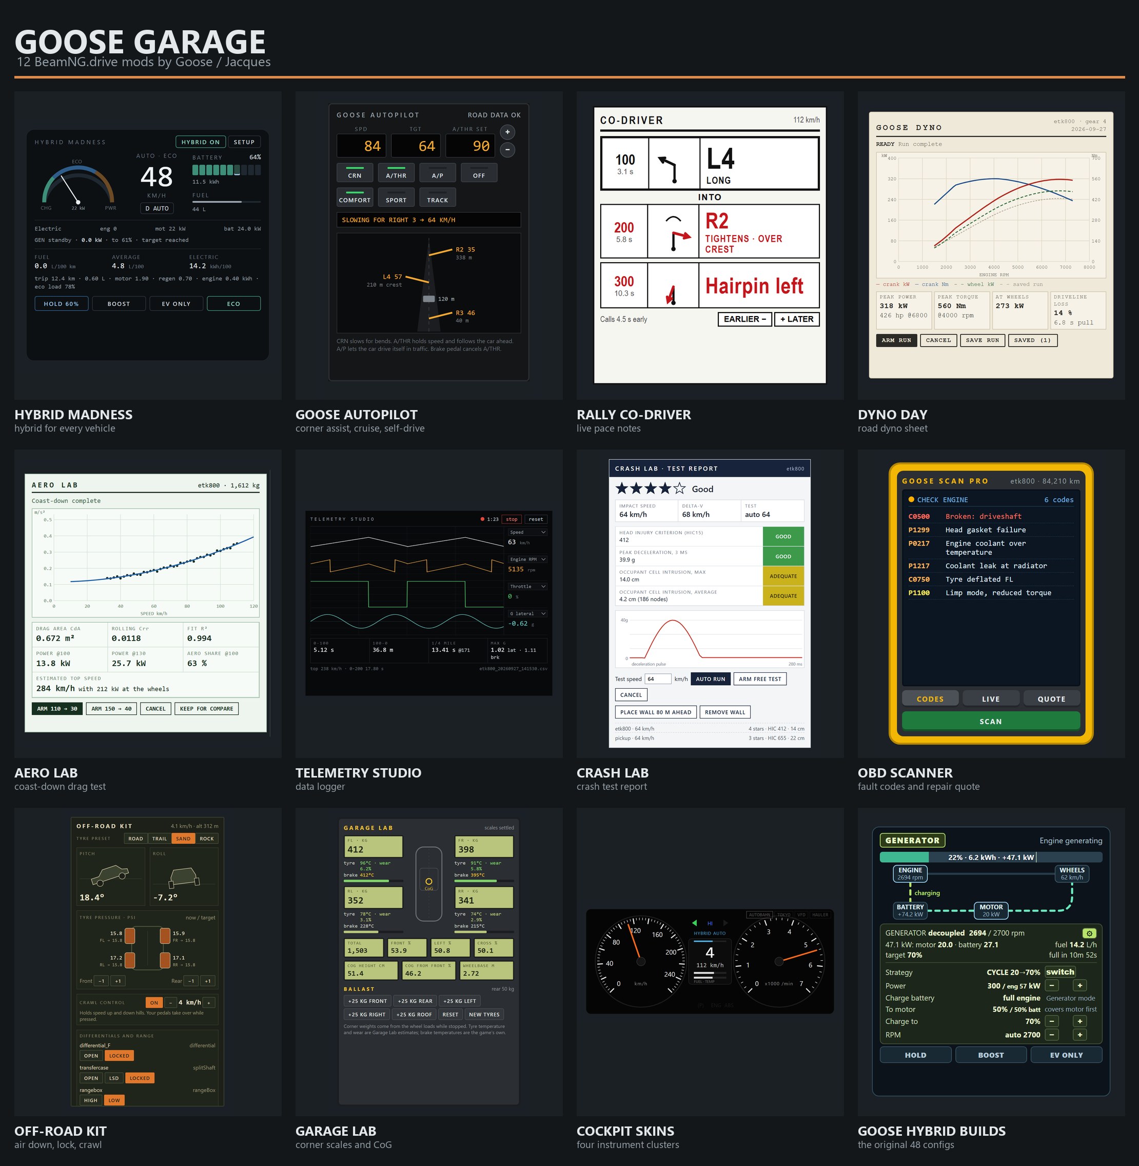The width and height of the screenshot is (1139, 1166).
Task: Enable A/P self-drive mode
Action: 437,173
